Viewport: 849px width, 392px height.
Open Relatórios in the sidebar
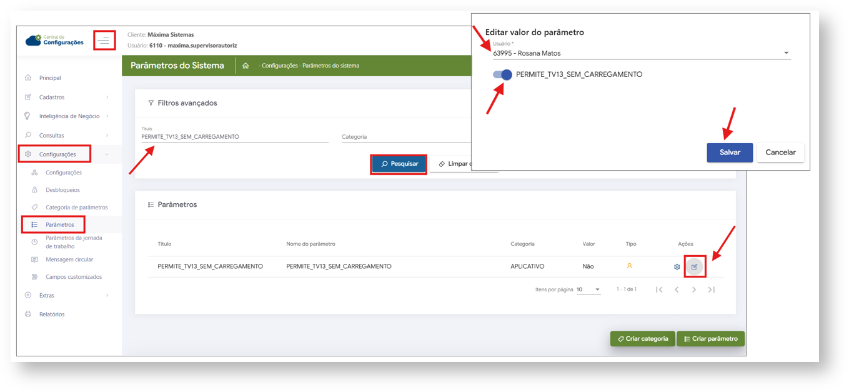(x=51, y=314)
